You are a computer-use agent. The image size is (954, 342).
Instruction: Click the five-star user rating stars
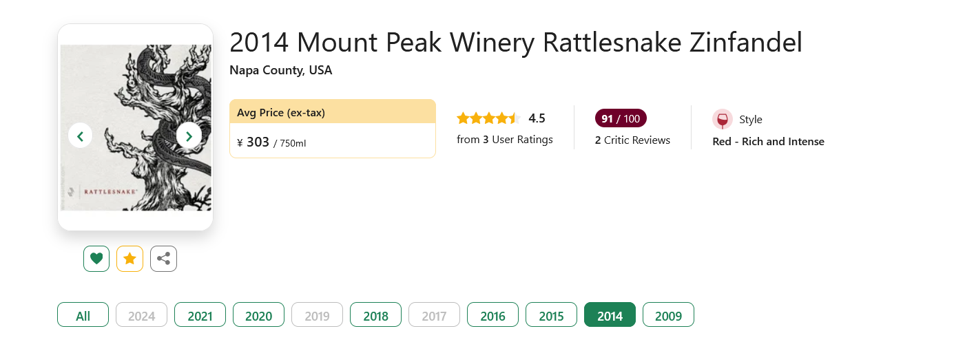(x=487, y=118)
